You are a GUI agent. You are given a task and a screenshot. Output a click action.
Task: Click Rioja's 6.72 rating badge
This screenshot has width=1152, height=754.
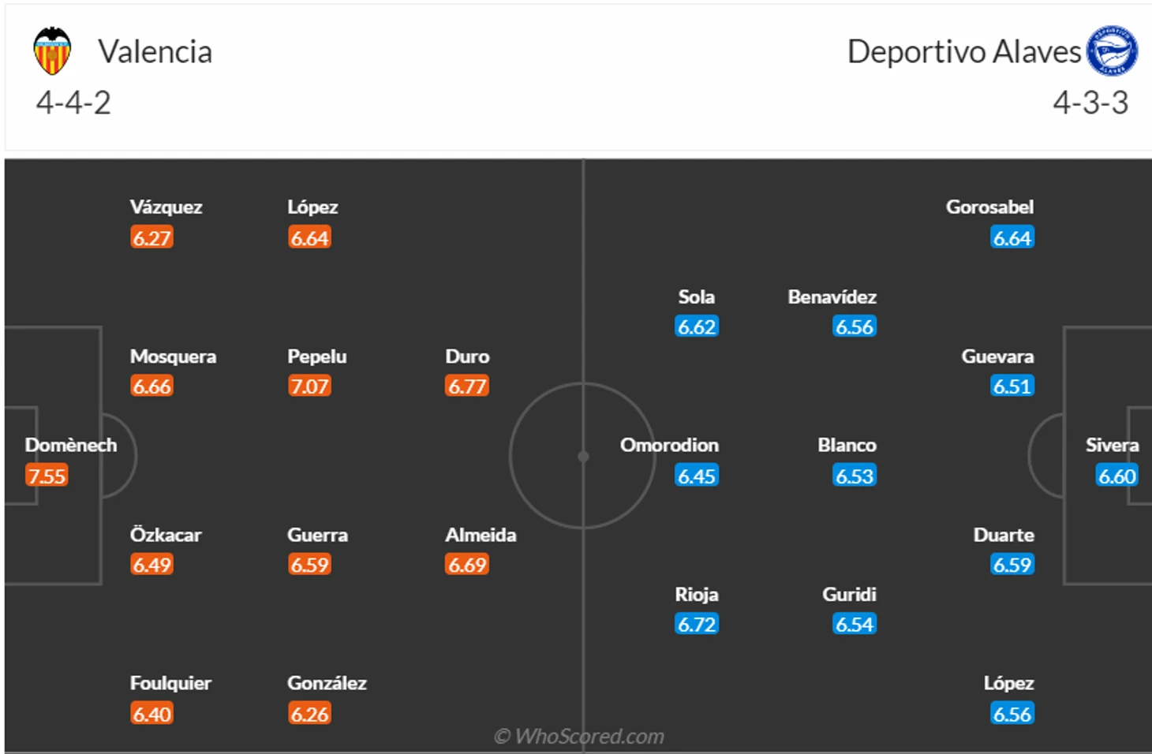(697, 625)
